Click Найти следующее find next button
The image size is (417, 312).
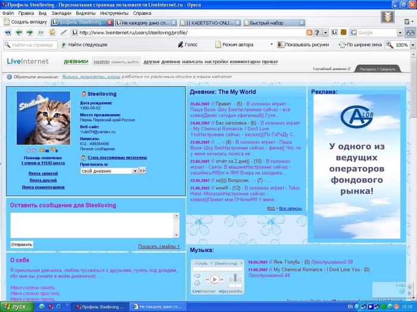tap(85, 45)
